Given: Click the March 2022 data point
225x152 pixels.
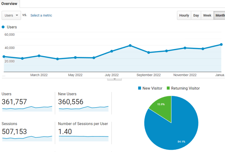Looking at the screenshot, I should (39, 56).
